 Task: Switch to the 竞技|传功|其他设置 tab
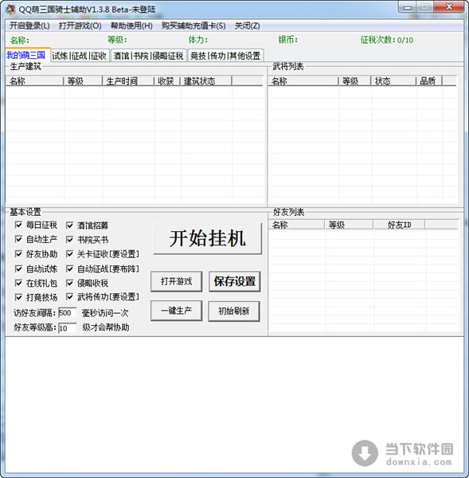(x=225, y=56)
